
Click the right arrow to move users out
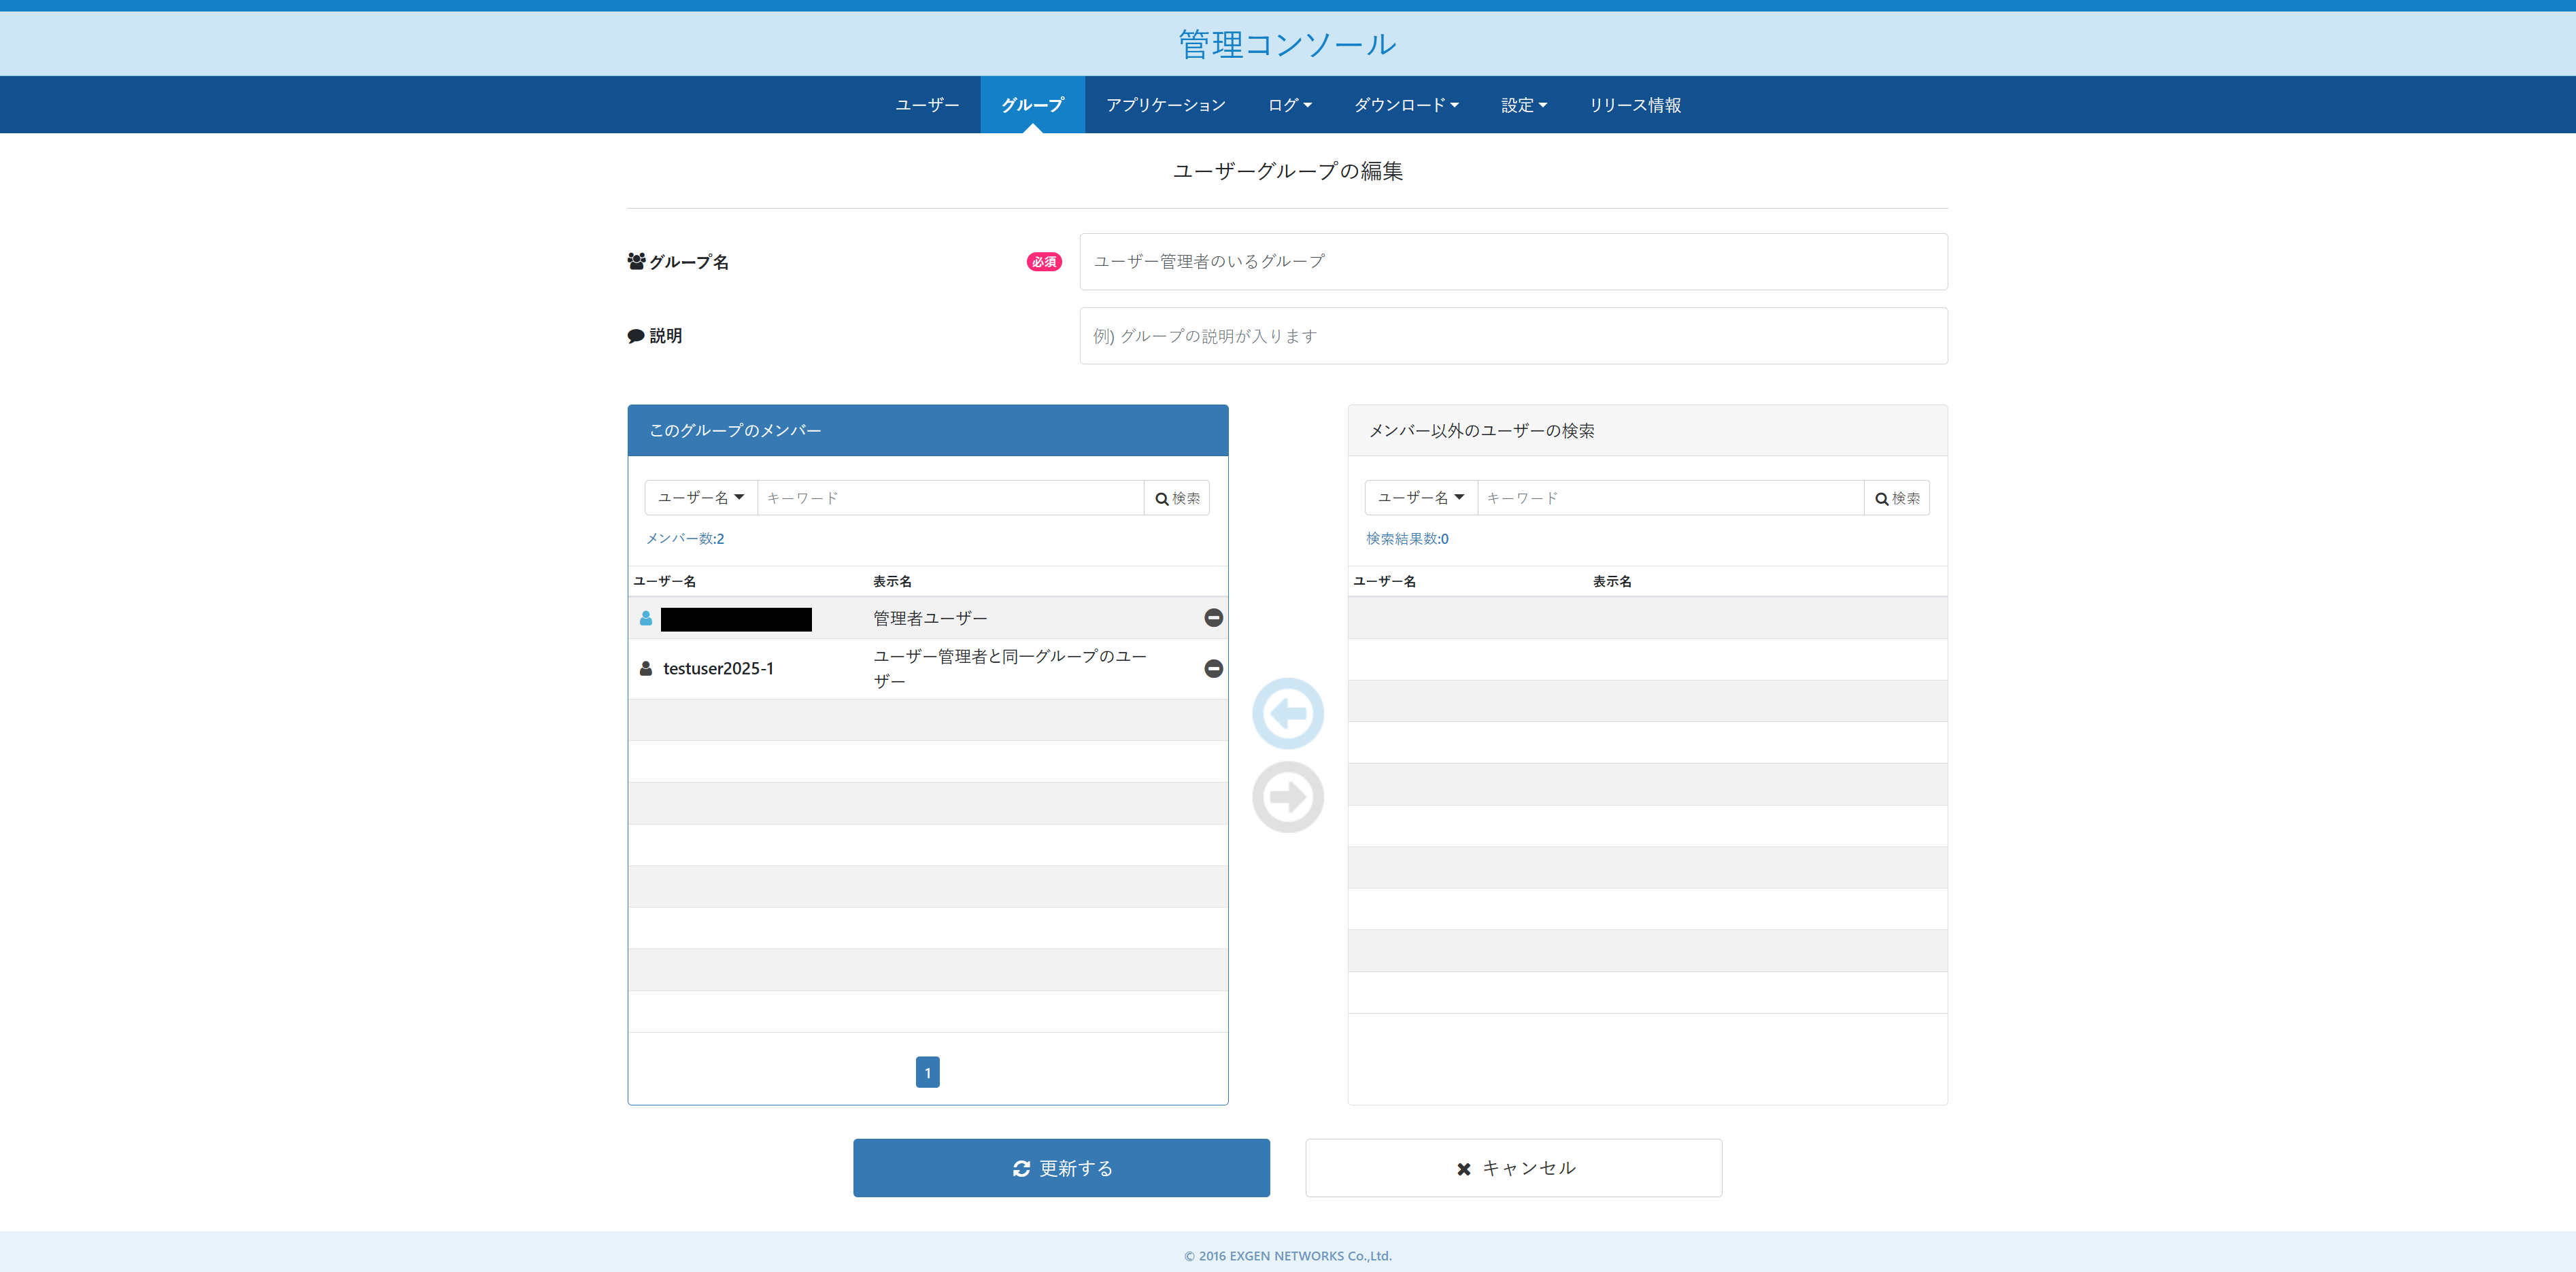coord(1287,797)
